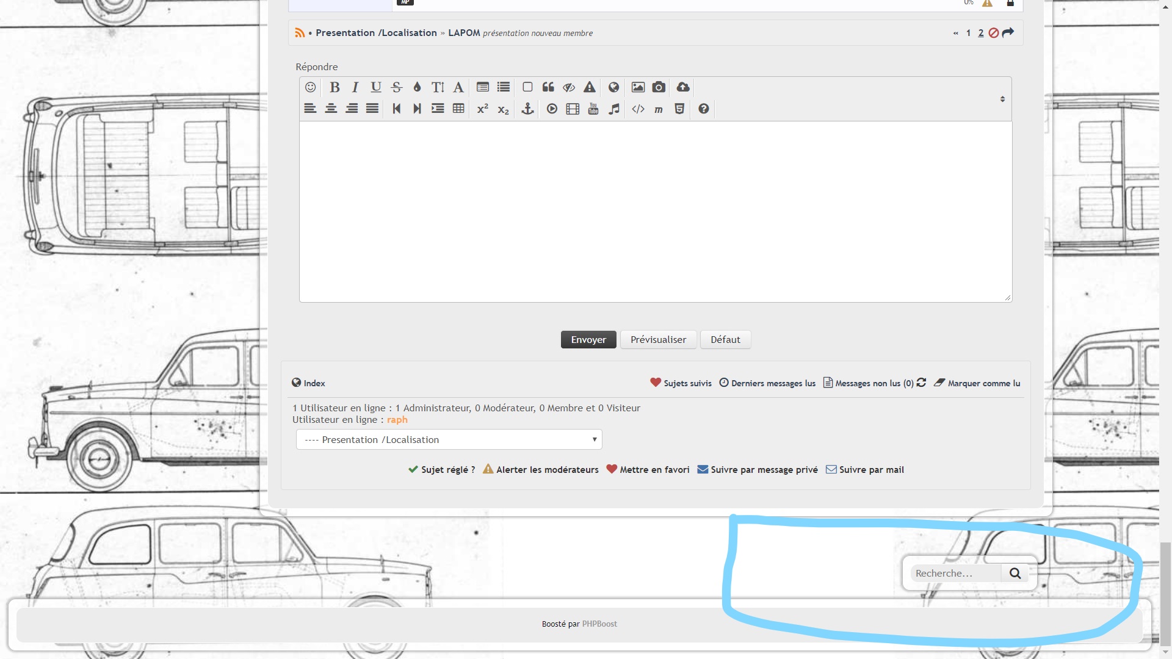Open the font size selector
This screenshot has width=1172, height=659.
[x=438, y=87]
